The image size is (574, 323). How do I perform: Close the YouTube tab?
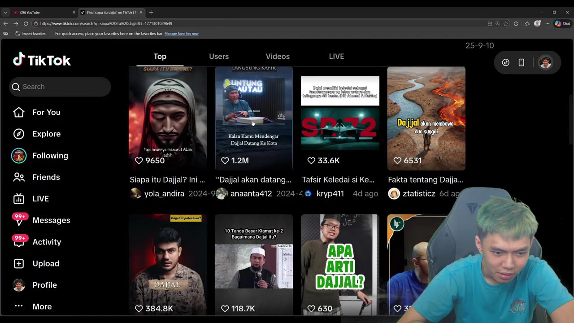point(74,13)
